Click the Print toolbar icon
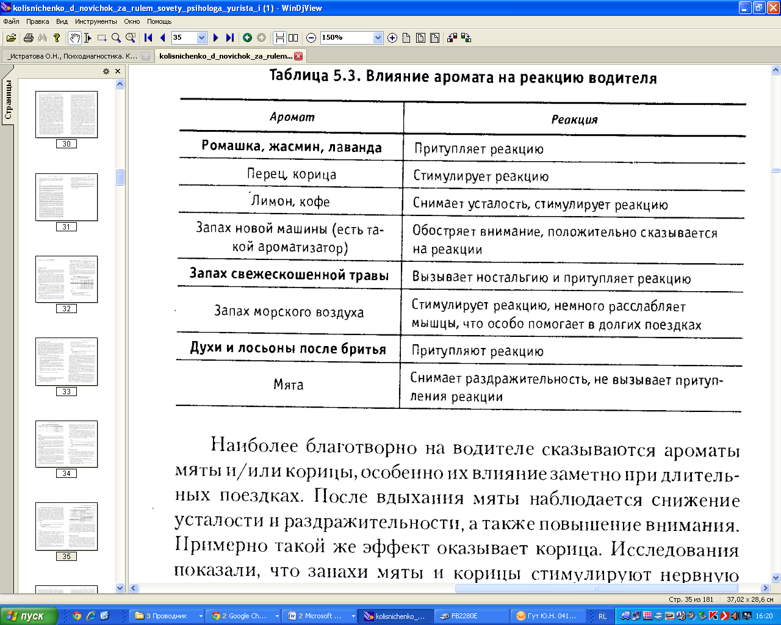This screenshot has width=781, height=625. [x=28, y=38]
